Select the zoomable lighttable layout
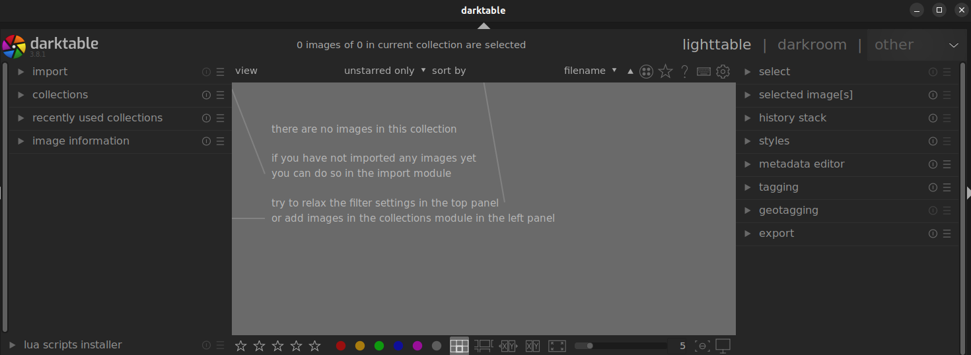 tap(484, 346)
